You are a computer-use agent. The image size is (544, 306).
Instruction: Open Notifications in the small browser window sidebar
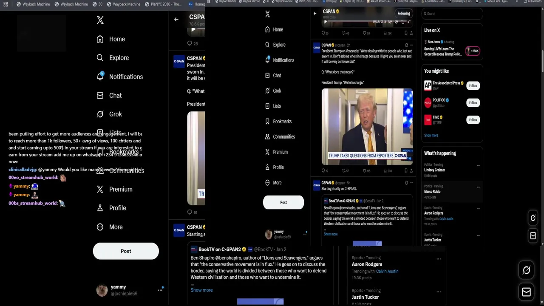click(279, 60)
